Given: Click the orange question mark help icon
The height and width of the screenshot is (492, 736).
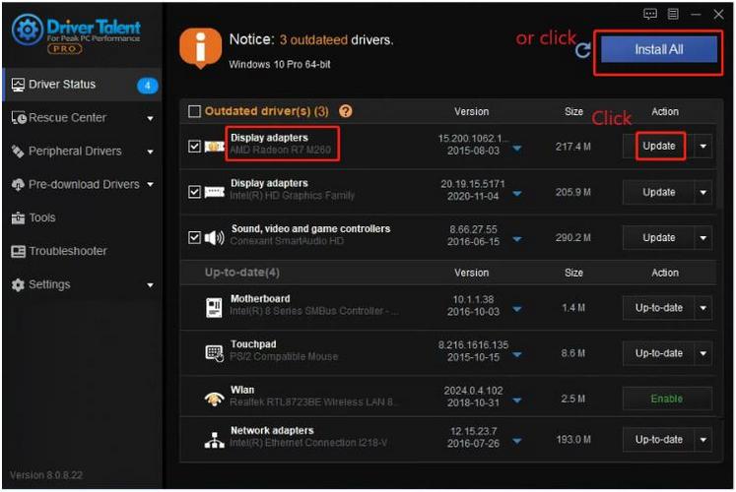Looking at the screenshot, I should 346,111.
